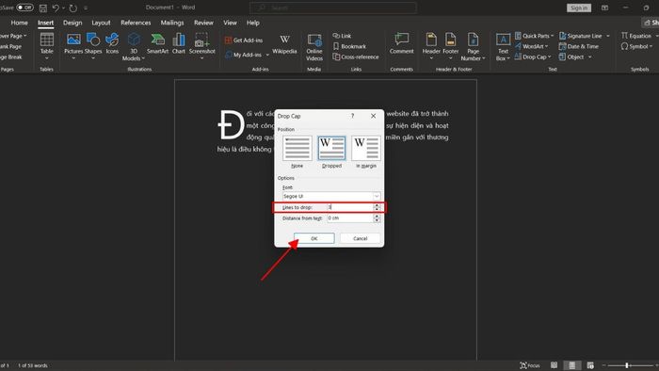The height and width of the screenshot is (371, 659).
Task: Switch to Web Layout view in the status bar
Action: (x=590, y=365)
